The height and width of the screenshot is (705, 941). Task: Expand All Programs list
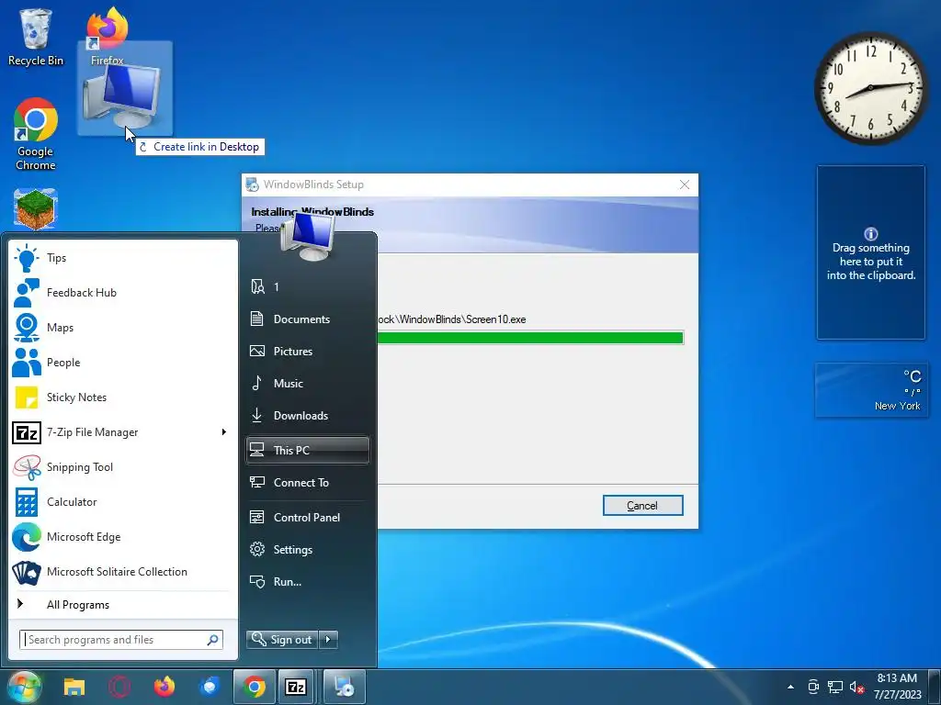[x=123, y=604]
